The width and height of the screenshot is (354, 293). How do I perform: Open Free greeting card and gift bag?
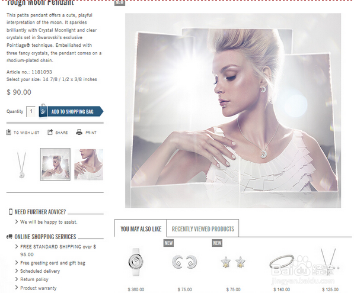[x=53, y=263]
